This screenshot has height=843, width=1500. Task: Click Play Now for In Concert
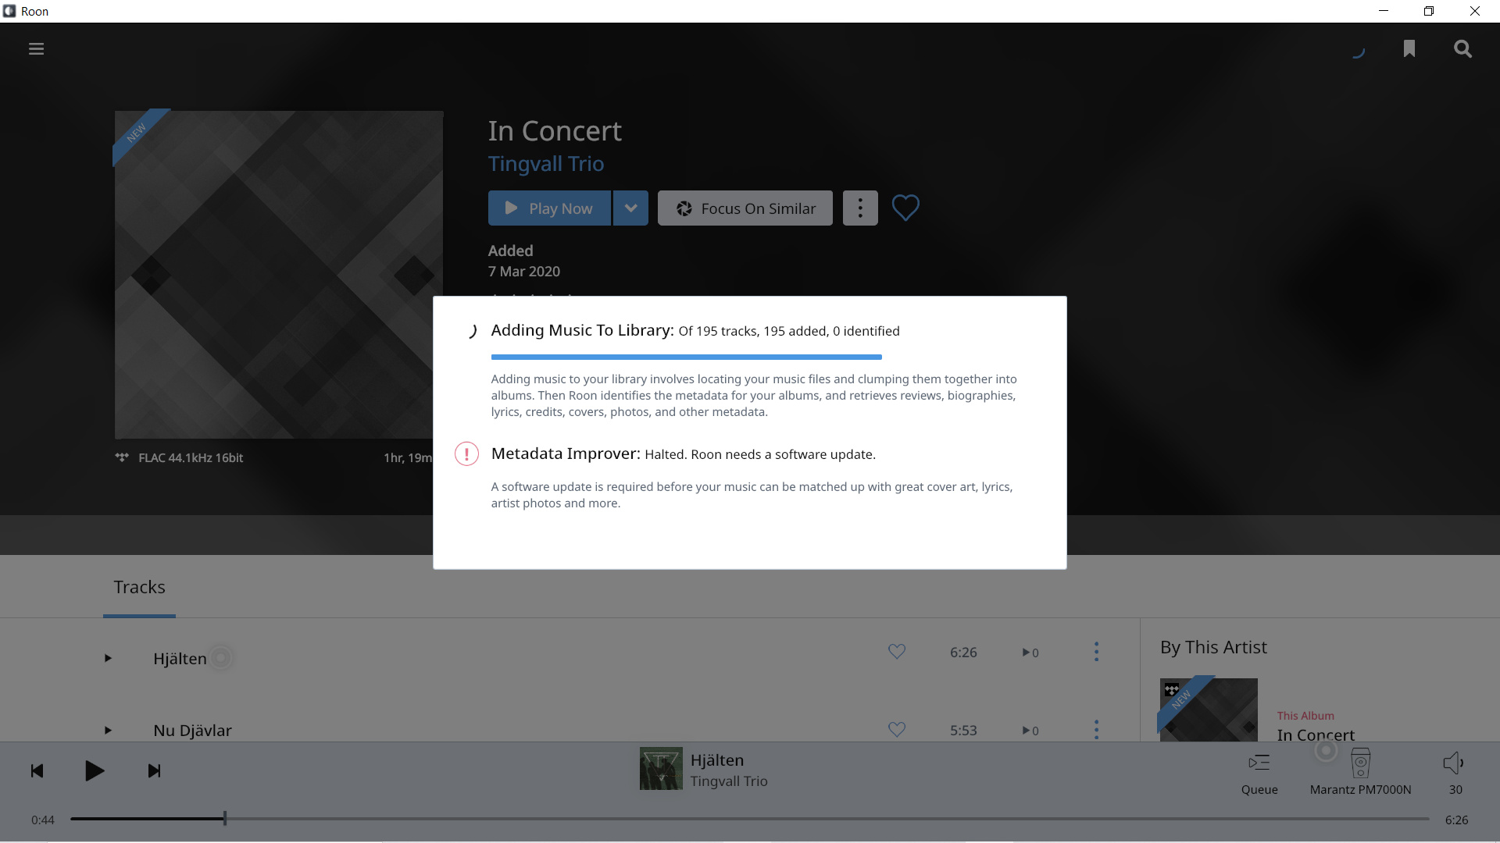[x=549, y=208]
